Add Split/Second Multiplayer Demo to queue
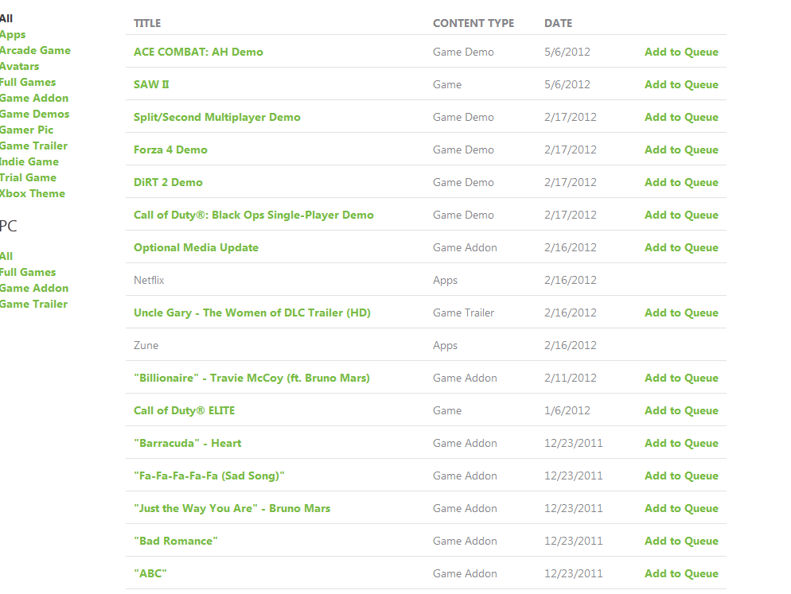The width and height of the screenshot is (791, 594). coord(681,117)
